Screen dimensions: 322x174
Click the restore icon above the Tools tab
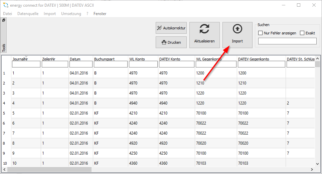click(x=4, y=20)
